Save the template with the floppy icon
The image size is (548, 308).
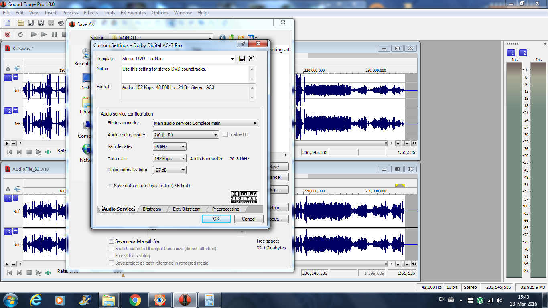pos(242,59)
